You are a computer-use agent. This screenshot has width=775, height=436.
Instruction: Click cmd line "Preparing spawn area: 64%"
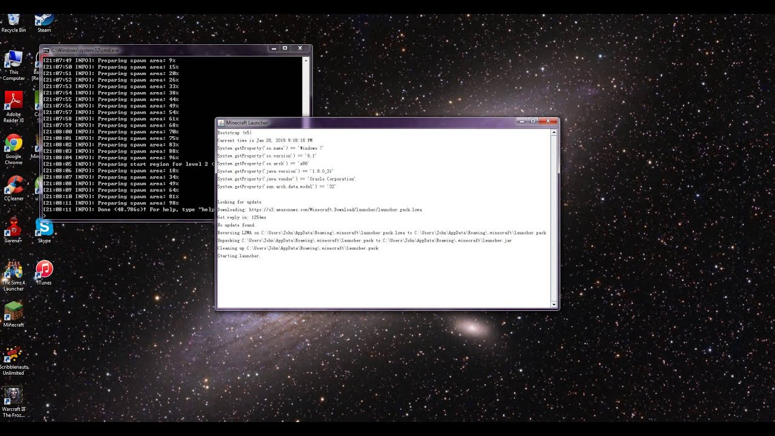pyautogui.click(x=111, y=190)
